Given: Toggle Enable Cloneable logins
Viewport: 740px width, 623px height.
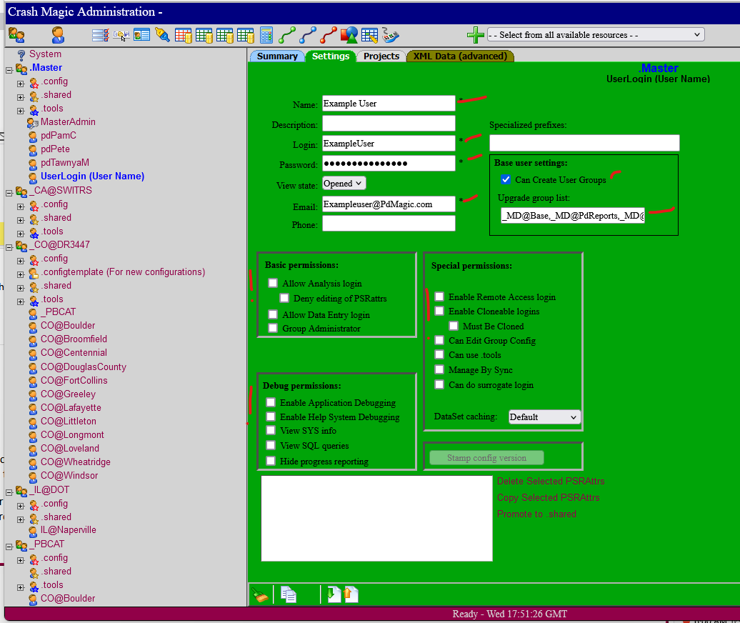Looking at the screenshot, I should (439, 311).
